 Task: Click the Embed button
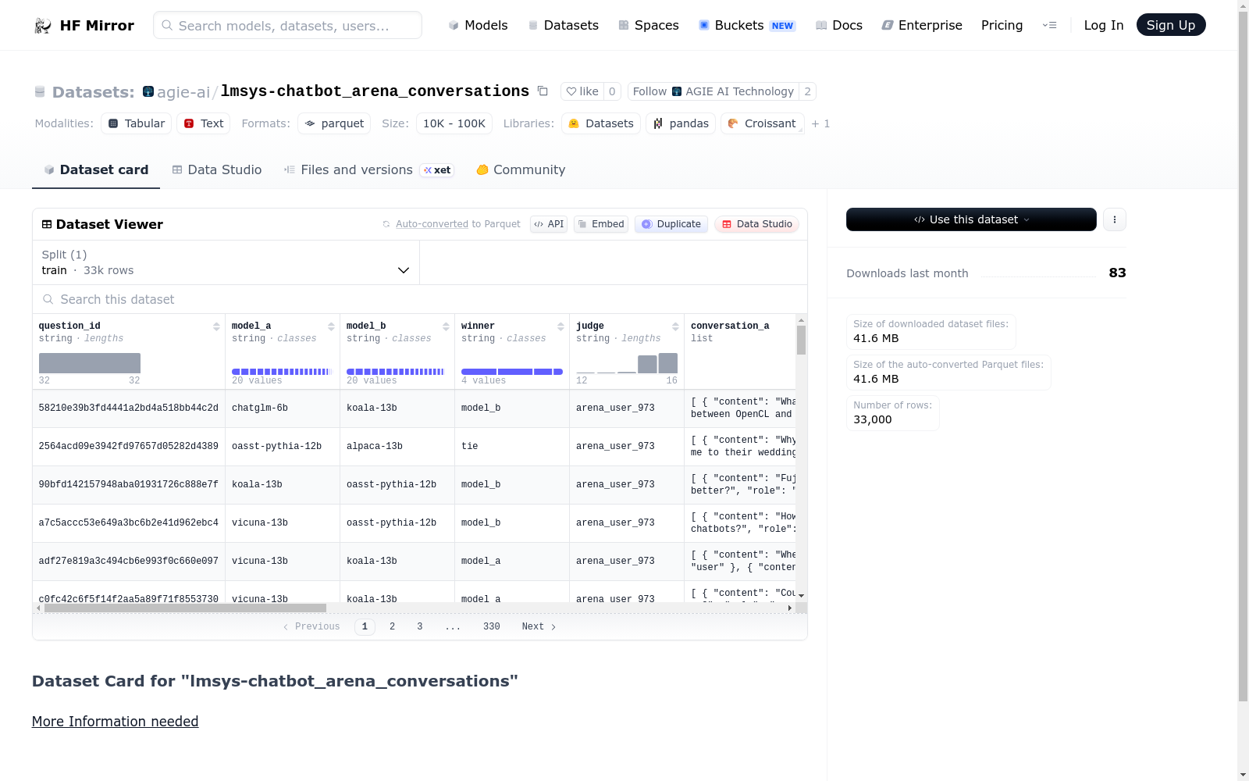[601, 224]
